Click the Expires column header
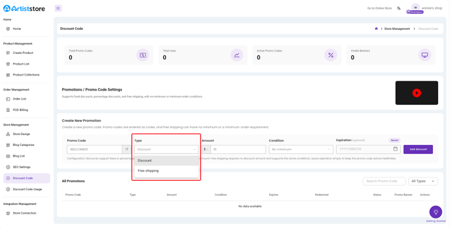Screen dimensions: 450x228 click(274, 195)
